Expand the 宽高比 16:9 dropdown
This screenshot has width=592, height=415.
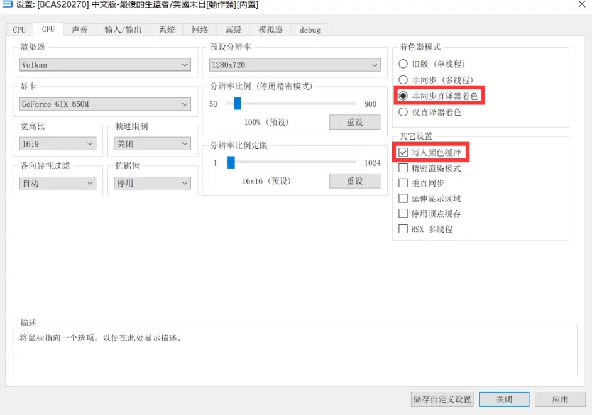pyautogui.click(x=57, y=143)
